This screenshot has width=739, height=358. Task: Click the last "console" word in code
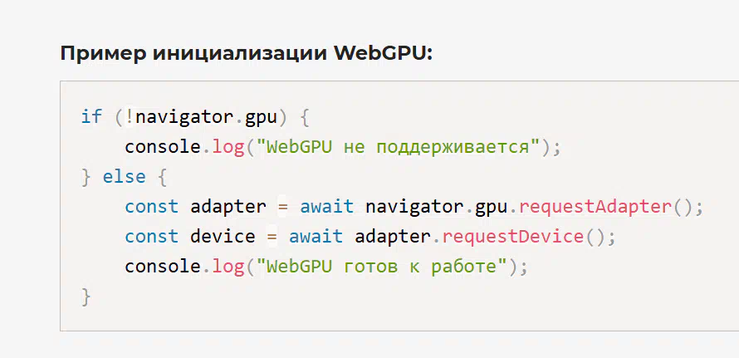163,267
